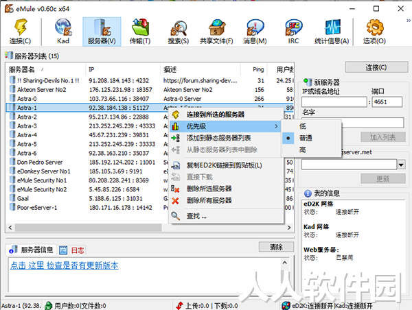Click the lightning icon for connect to selected server
This screenshot has height=310, width=412.
point(176,115)
